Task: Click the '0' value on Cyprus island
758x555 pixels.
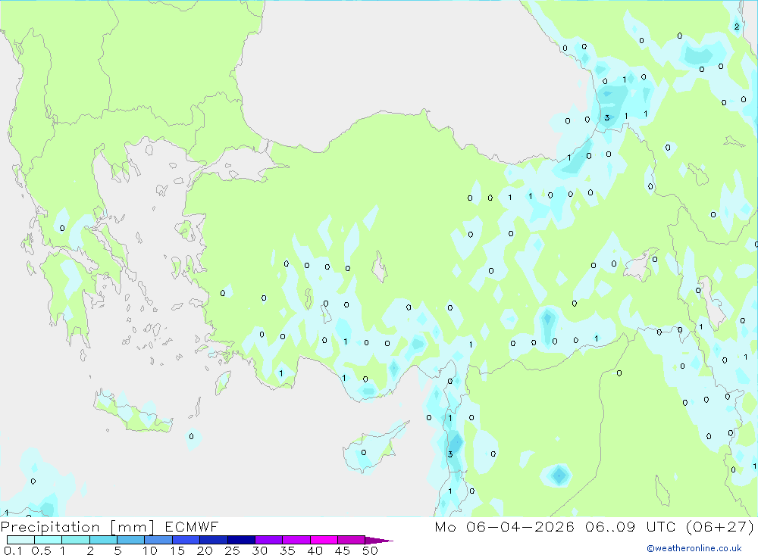Action: point(364,453)
